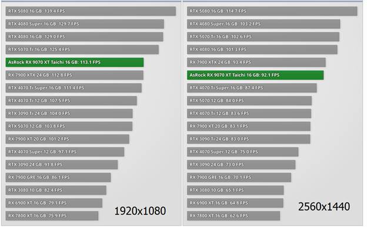Select the RTX 3080 10 GB 65.1 FPS bar
The height and width of the screenshot is (227, 367).
pyautogui.click(x=235, y=190)
